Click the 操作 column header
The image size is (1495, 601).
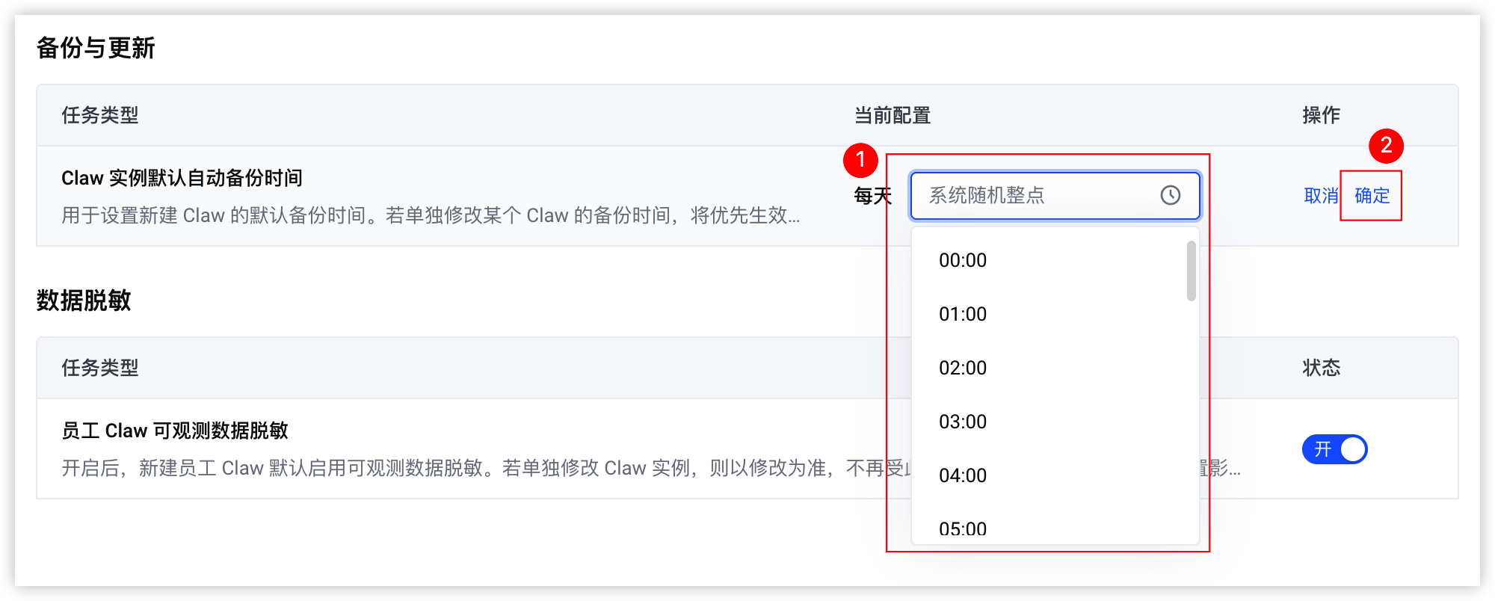click(1321, 115)
